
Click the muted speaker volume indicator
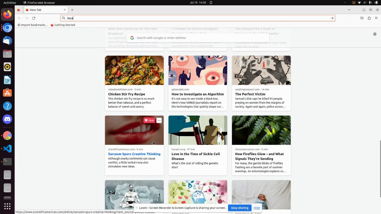tap(365, 2)
